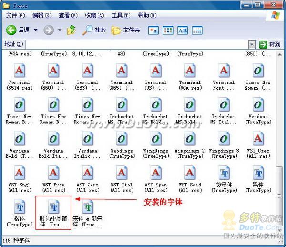Select WST_Germ (All res) font
The width and height of the screenshot is (286, 247).
click(88, 179)
